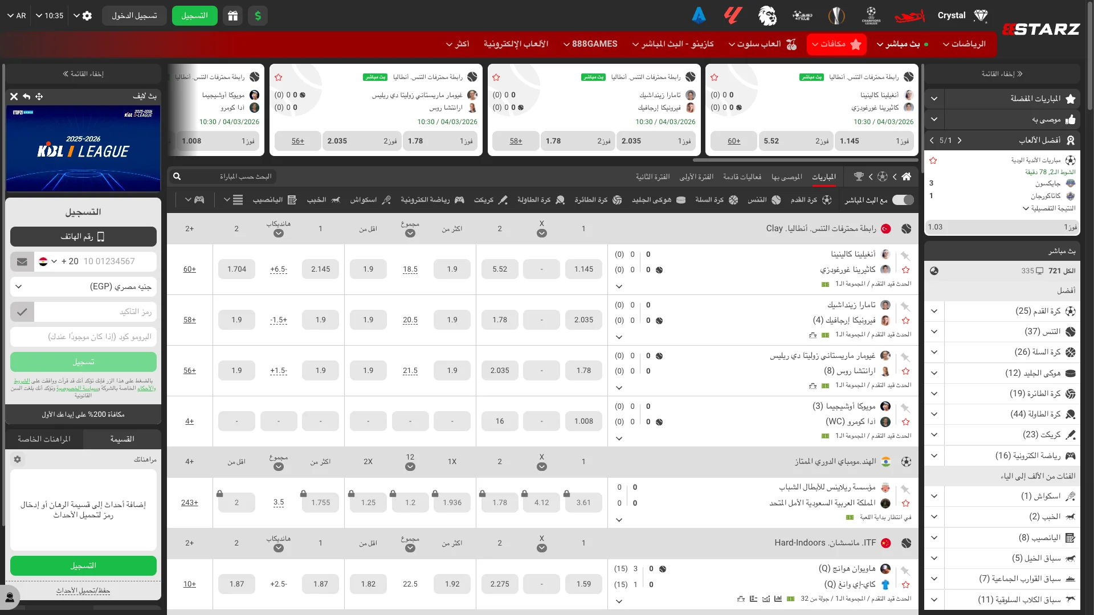Viewport: 1094px width, 615px height.
Task: Click the phone number input field
Action: [119, 261]
